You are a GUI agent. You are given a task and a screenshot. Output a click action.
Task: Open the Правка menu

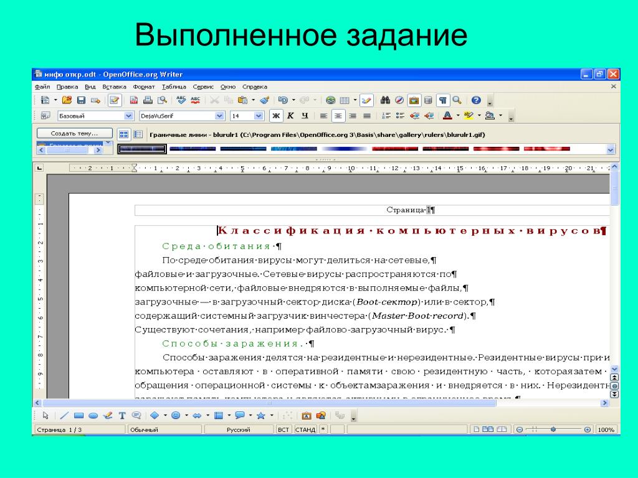pyautogui.click(x=67, y=87)
